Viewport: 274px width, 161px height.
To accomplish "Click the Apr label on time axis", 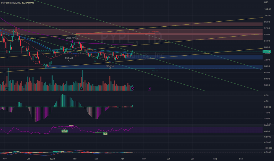I will pyautogui.click(x=122, y=159).
